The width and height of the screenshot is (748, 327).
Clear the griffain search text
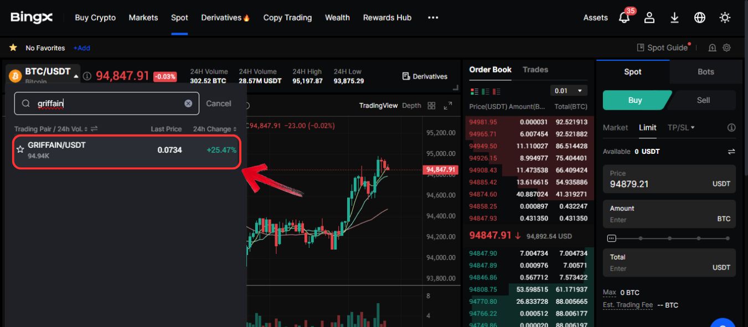(x=188, y=103)
